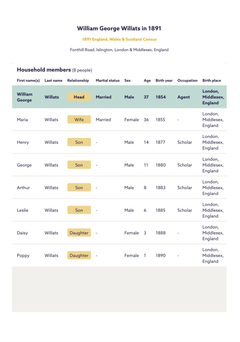240x342 pixels.
Task: Select the first name Maria
Action: coord(22,120)
